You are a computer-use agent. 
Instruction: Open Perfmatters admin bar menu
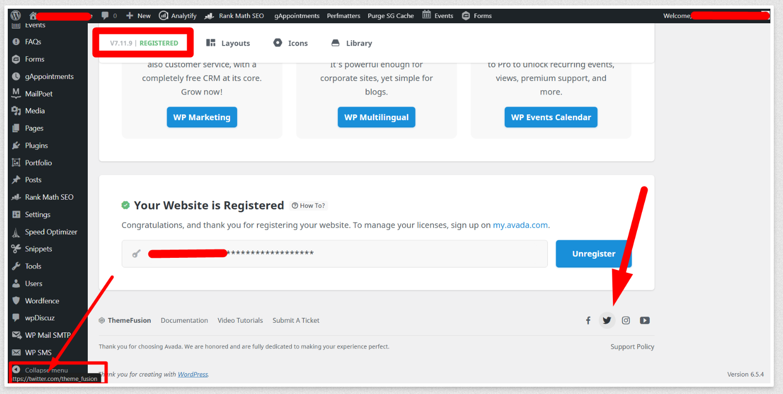coord(343,16)
